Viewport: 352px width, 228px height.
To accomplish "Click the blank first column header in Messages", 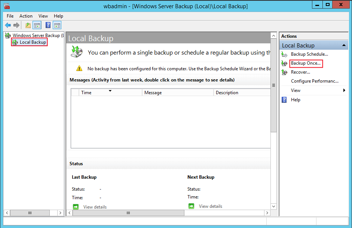I will [x=75, y=92].
